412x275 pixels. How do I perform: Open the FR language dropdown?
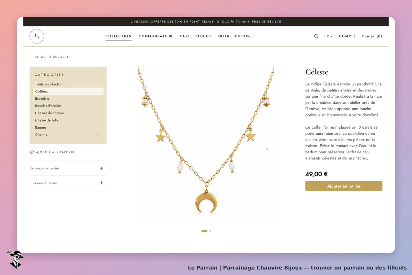point(329,36)
